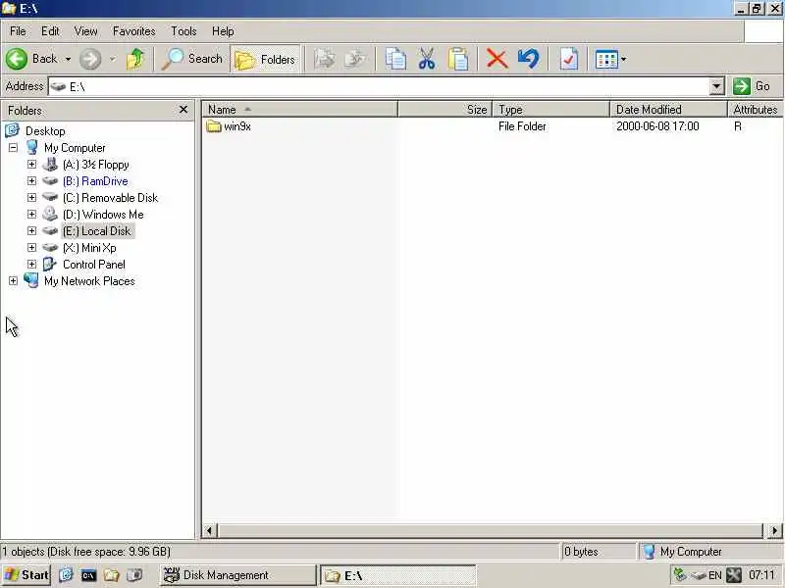
Task: Click the Address bar field showing E:\
Action: pyautogui.click(x=379, y=86)
